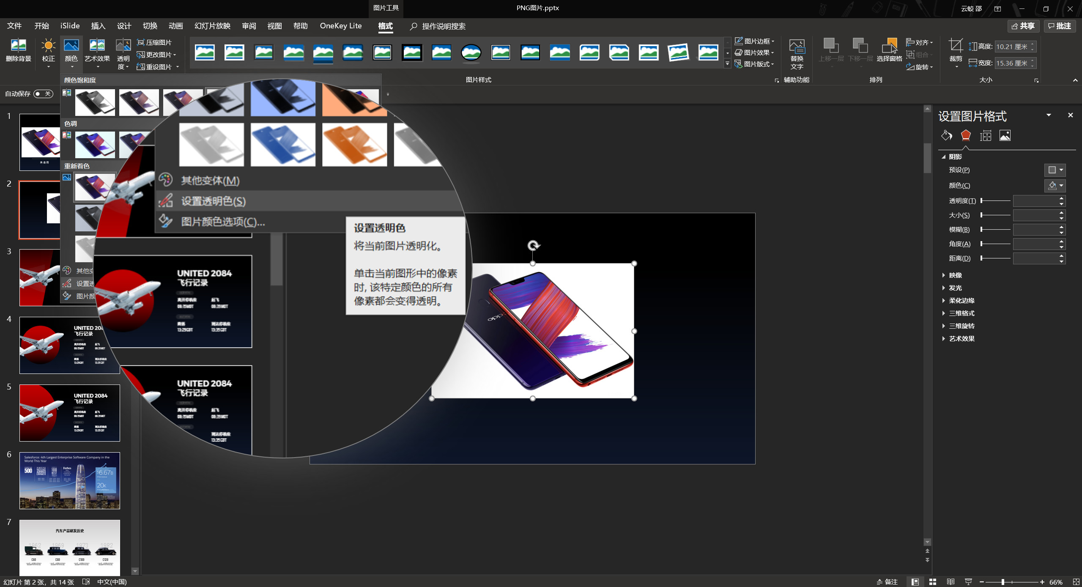Screen dimensions: 1082x587
Task: Switch to slide sorter view in status bar
Action: coord(933,582)
